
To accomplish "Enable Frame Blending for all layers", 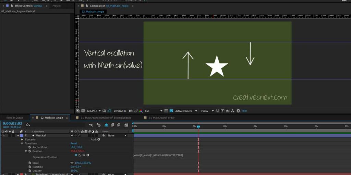I will point(112,125).
